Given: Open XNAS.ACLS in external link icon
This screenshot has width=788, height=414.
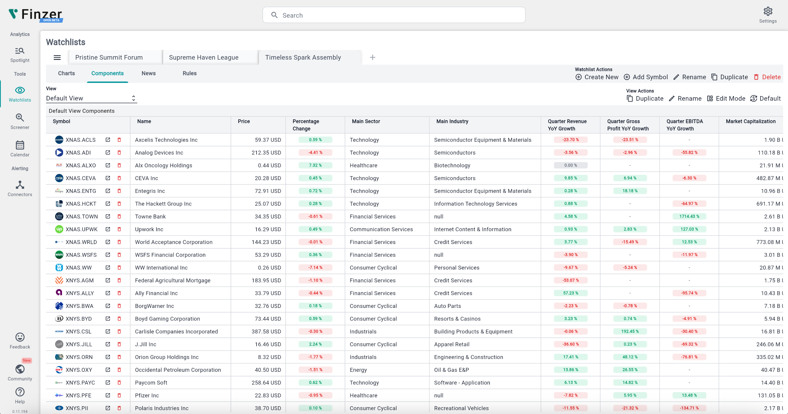Looking at the screenshot, I should pos(108,140).
